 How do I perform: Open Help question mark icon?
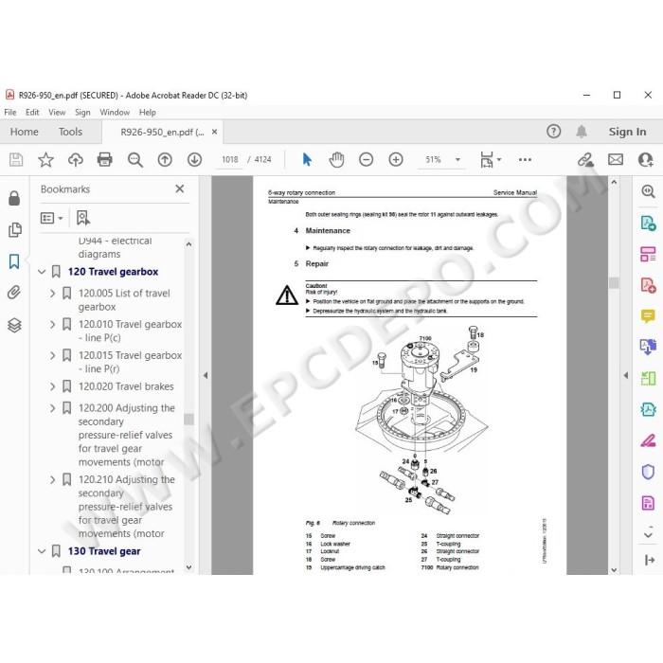click(x=553, y=132)
